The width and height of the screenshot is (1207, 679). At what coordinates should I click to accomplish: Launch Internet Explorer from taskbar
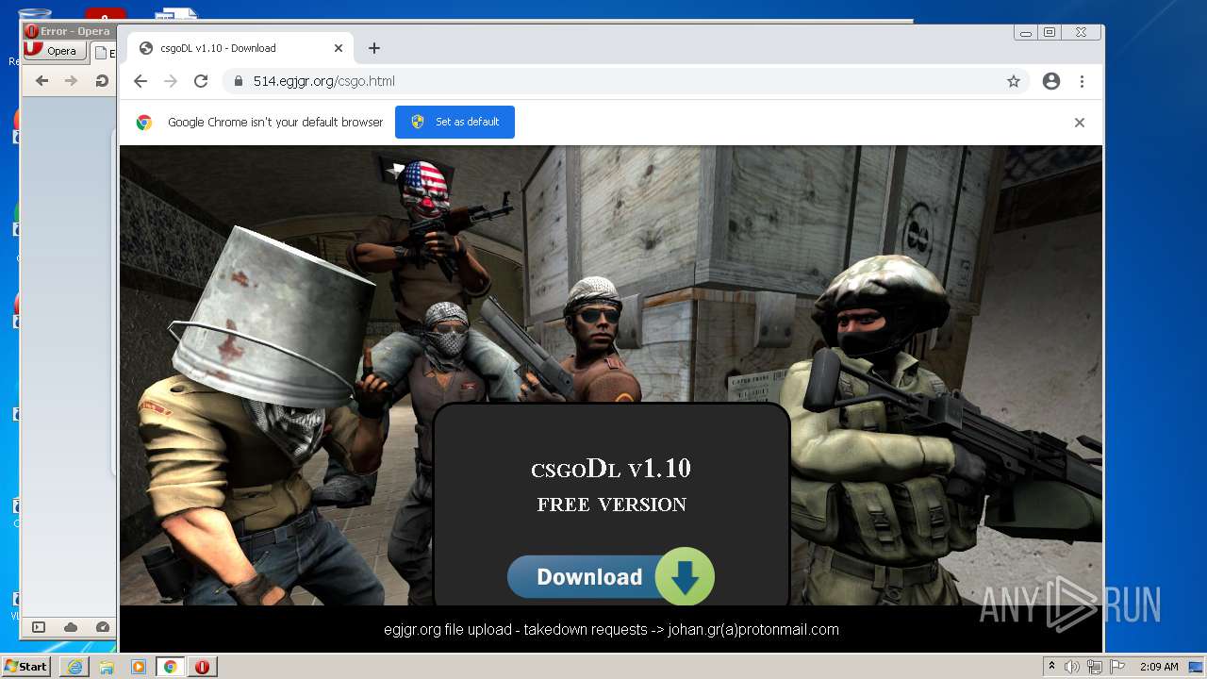(74, 667)
